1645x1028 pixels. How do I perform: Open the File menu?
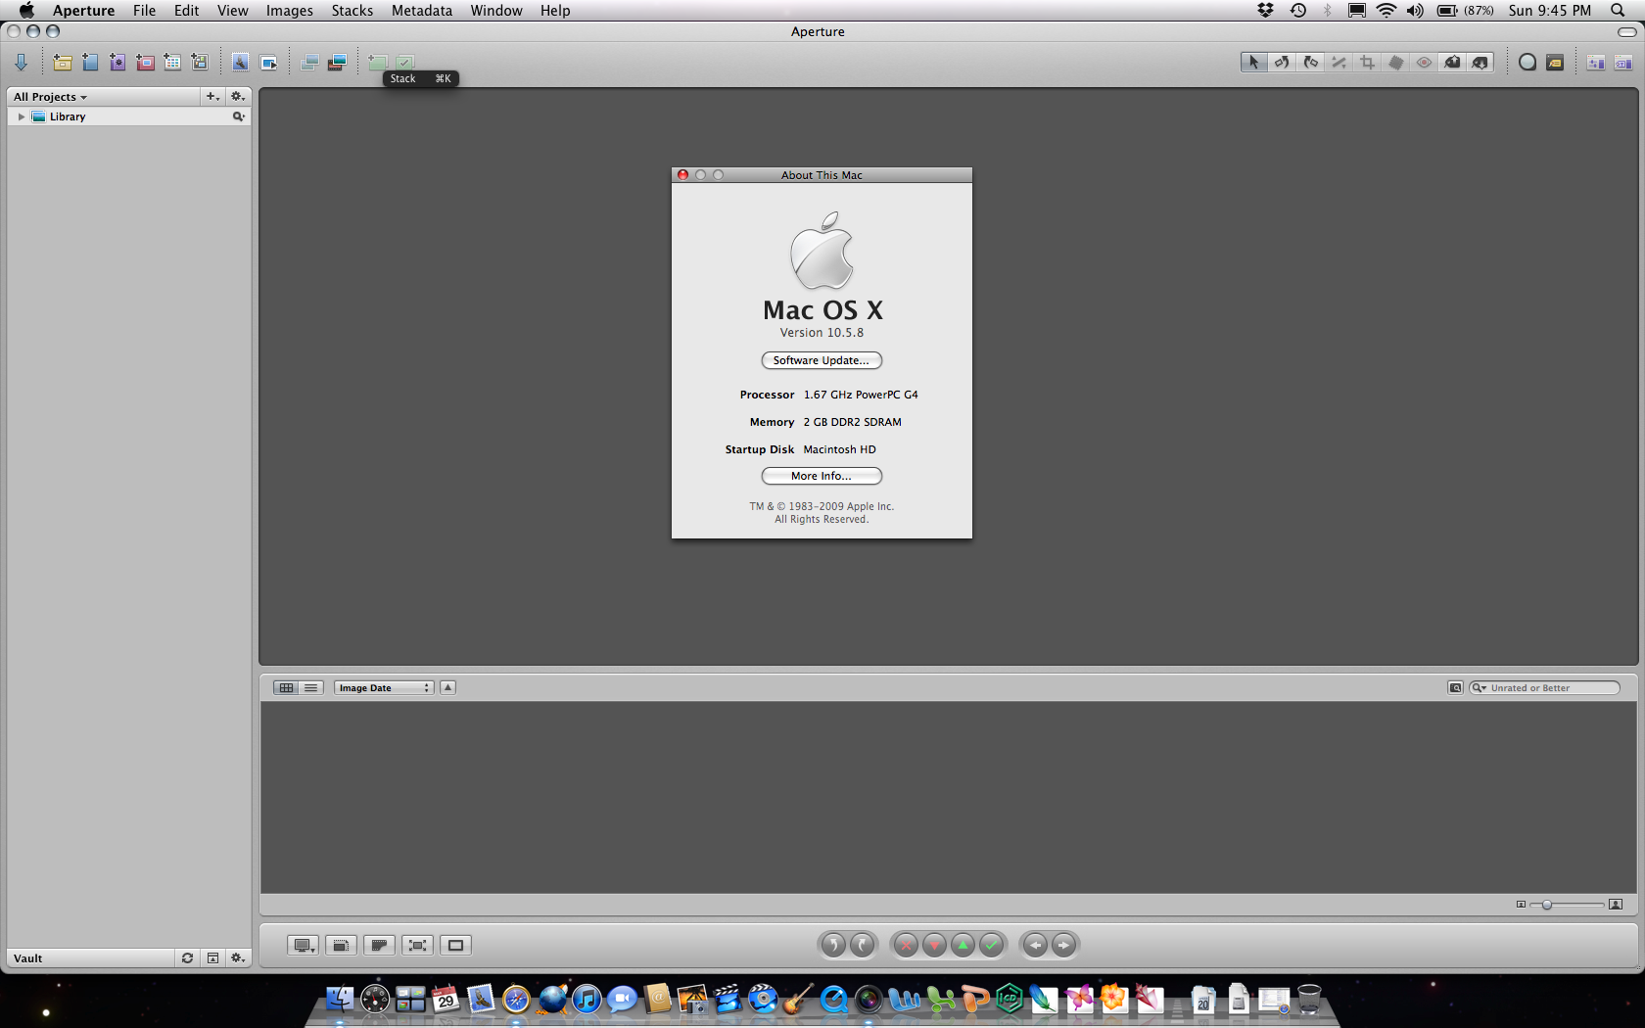click(x=144, y=11)
